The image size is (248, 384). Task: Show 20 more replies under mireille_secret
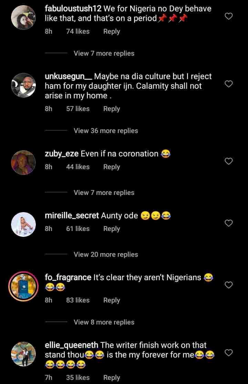pyautogui.click(x=106, y=254)
